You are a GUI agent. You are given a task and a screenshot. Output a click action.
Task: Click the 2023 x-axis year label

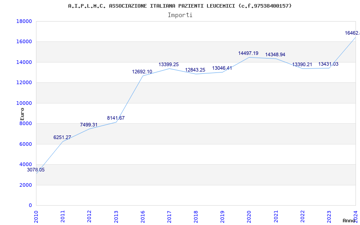click(x=329, y=217)
